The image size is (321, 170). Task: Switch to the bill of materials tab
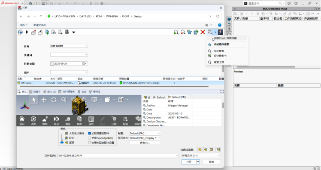pyautogui.click(x=67, y=92)
